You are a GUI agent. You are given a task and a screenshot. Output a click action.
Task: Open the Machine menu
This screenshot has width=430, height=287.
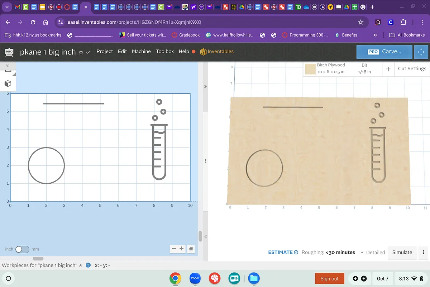[141, 52]
